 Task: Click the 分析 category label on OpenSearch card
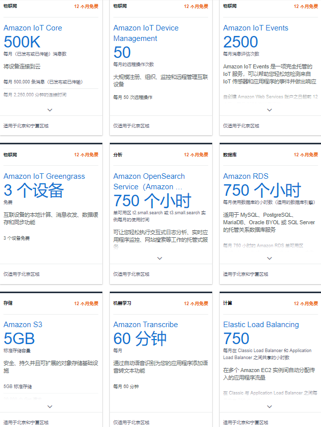[118, 155]
